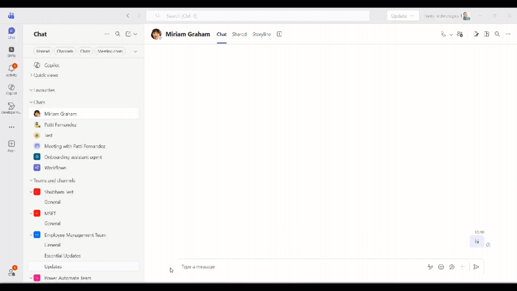Open Update button ellipsis options
This screenshot has width=517, height=291.
pos(412,16)
